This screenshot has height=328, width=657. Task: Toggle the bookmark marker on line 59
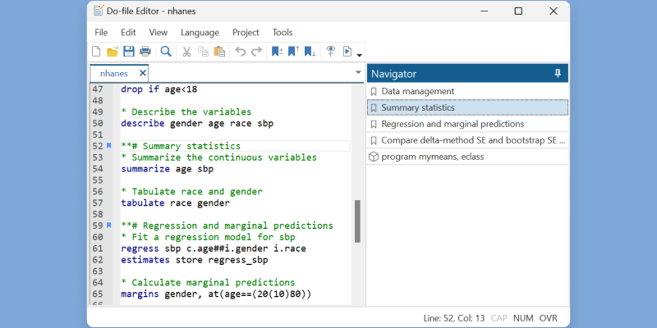tap(109, 225)
